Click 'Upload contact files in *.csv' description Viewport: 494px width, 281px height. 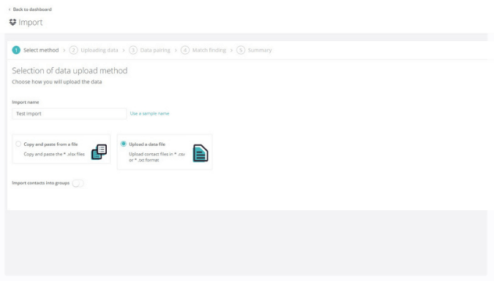tap(157, 157)
